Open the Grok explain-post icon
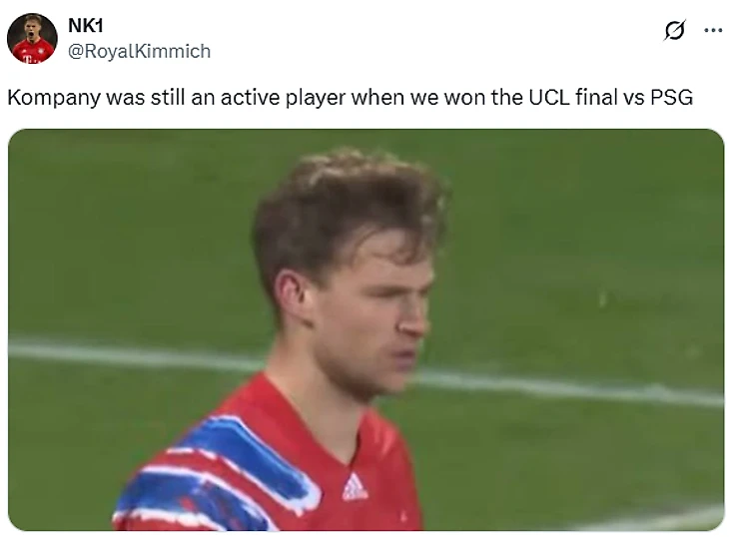 tap(675, 31)
